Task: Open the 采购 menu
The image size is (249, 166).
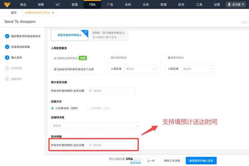Action: click(128, 5)
